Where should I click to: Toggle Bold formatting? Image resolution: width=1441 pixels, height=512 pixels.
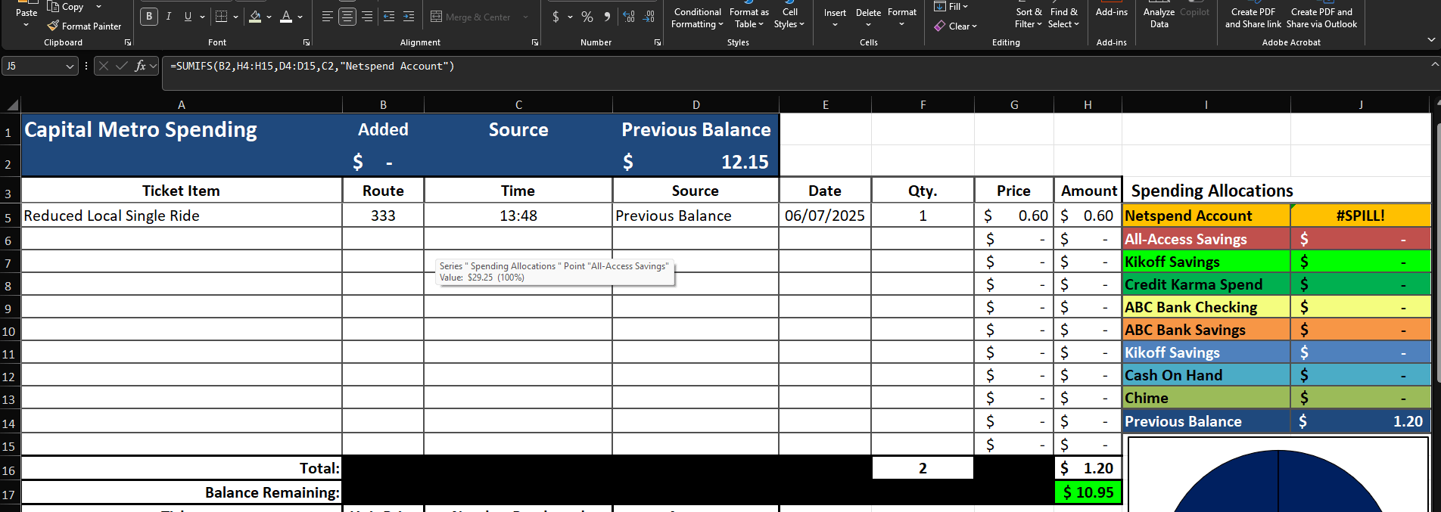(149, 17)
